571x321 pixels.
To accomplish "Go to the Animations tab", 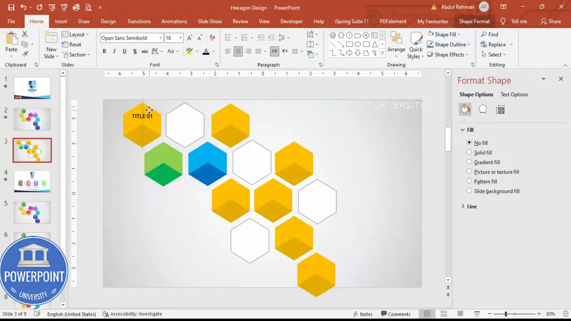I will (x=174, y=21).
